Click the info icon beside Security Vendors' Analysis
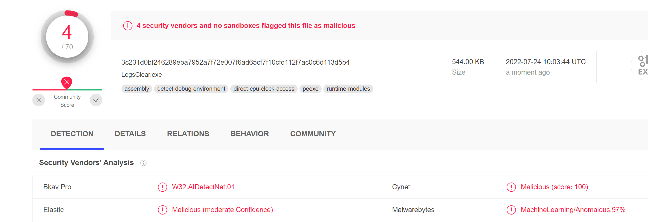Viewport: 648px width, 222px height. [x=143, y=163]
